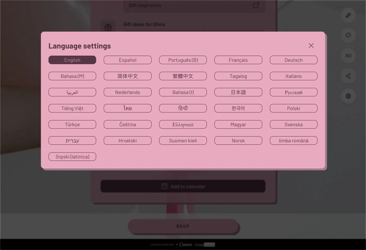Click the Gift inspiration field
This screenshot has height=250, width=366.
194,6
